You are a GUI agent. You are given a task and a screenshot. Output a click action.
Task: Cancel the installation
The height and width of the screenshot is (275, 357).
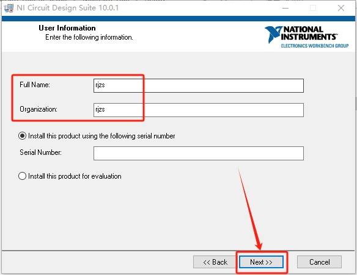[x=319, y=262]
